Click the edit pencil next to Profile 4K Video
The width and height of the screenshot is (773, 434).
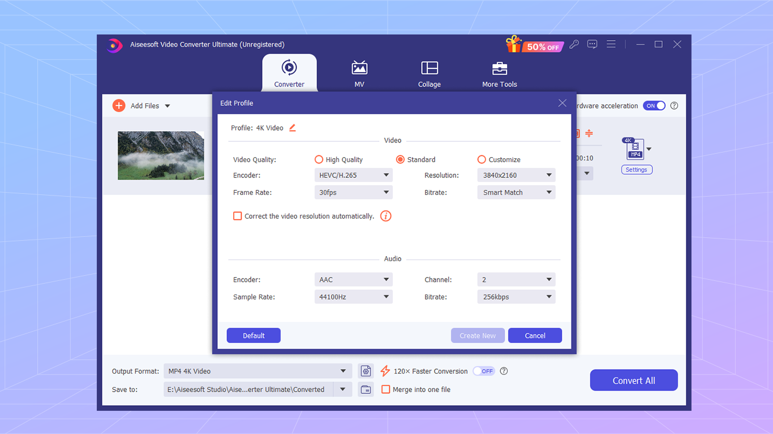[x=293, y=128]
